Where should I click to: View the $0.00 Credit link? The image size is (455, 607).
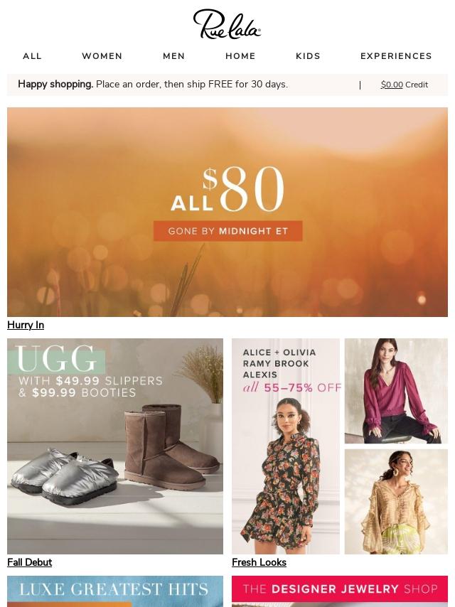tap(405, 85)
